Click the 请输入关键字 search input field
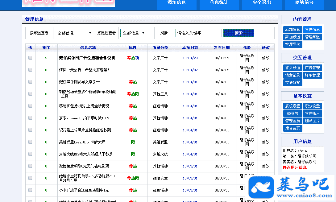The height and width of the screenshot is (202, 336). coord(198,33)
